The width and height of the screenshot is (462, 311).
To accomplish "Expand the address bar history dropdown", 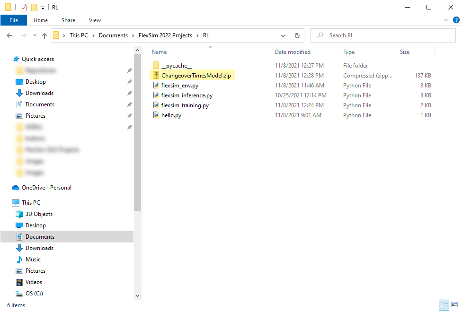I will [x=283, y=35].
